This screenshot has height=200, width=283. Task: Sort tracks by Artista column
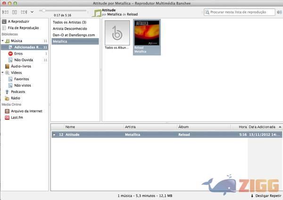click(x=150, y=127)
